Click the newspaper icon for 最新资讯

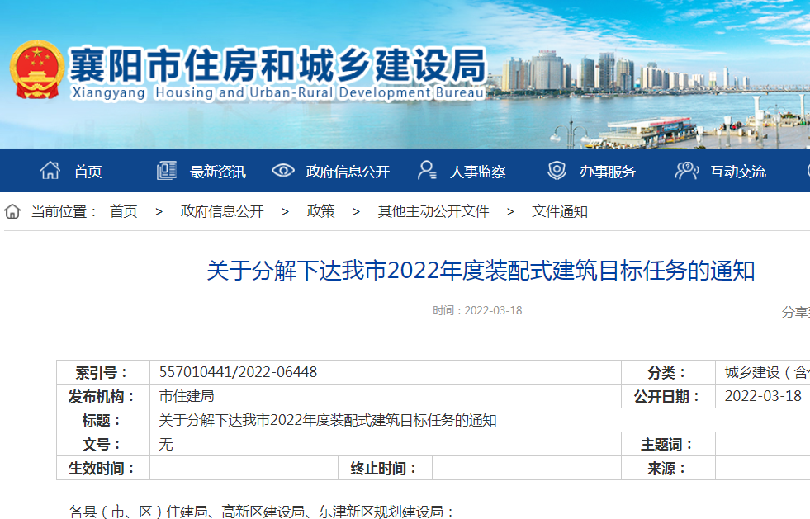pyautogui.click(x=167, y=171)
